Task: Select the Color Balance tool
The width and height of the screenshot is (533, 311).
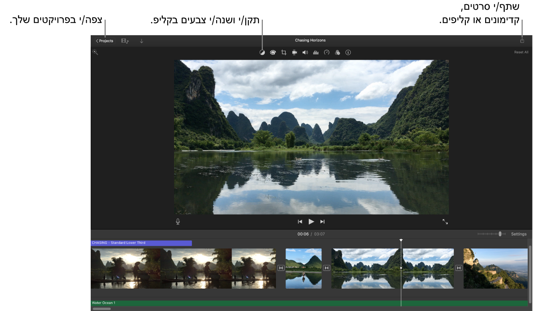Action: click(262, 52)
